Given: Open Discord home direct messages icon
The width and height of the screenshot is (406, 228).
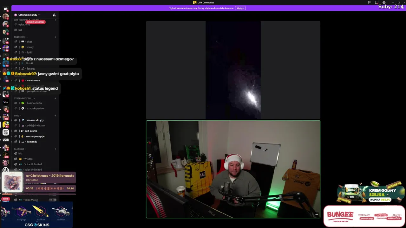Looking at the screenshot, I should click(6, 9).
